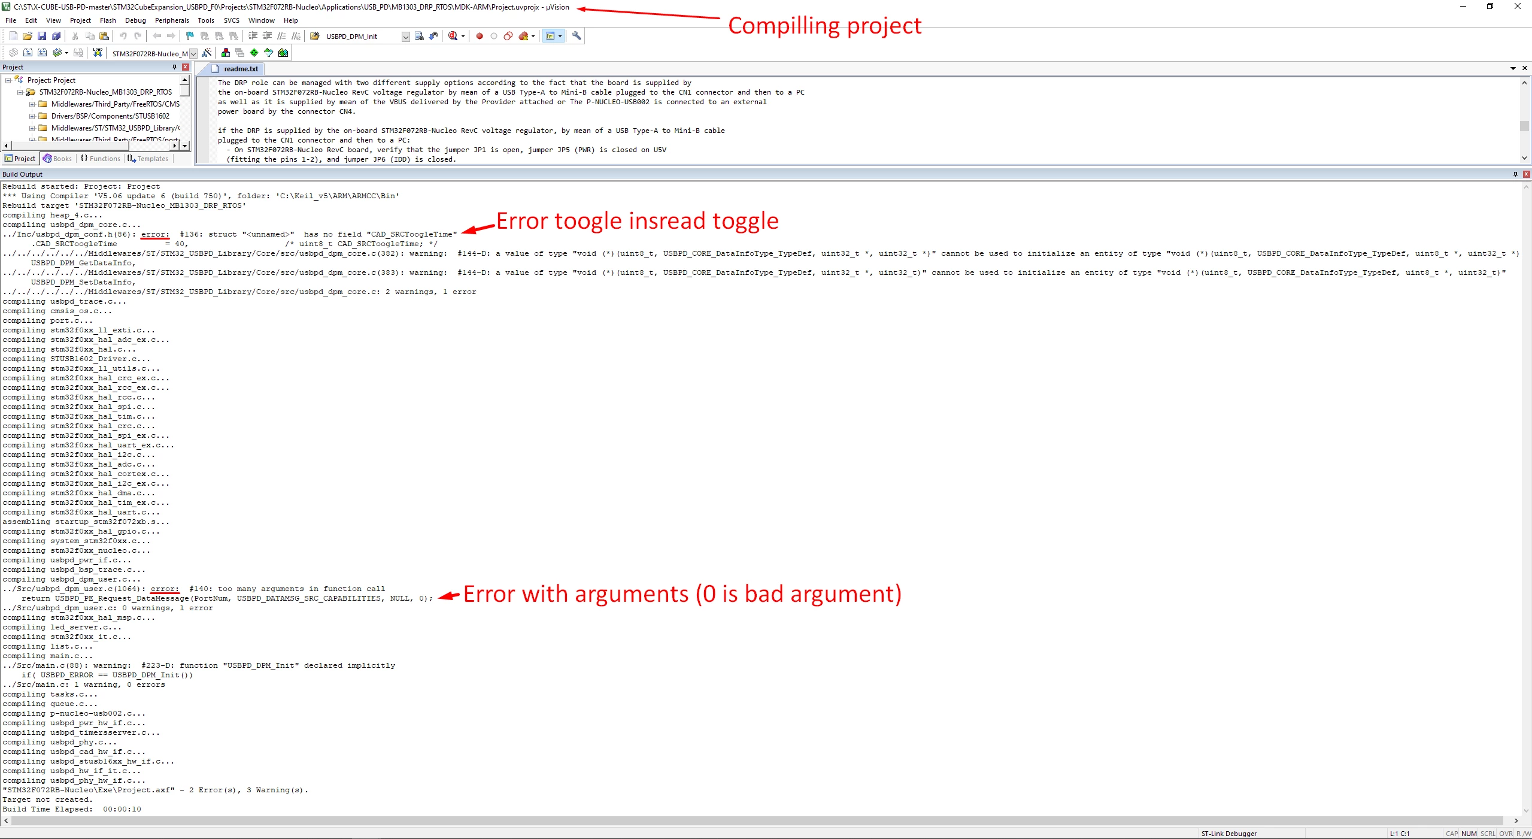Screen dimensions: 1532x839
Task: Create a new file with the New icon
Action: tap(13, 36)
